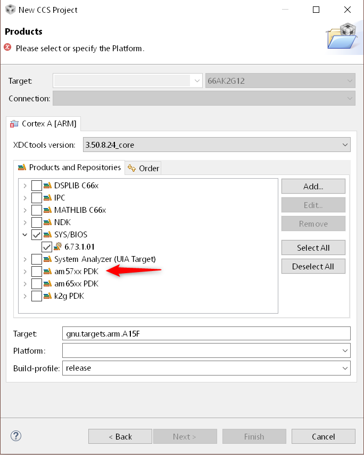Maximize the New CCS Project window

pyautogui.click(x=316, y=10)
